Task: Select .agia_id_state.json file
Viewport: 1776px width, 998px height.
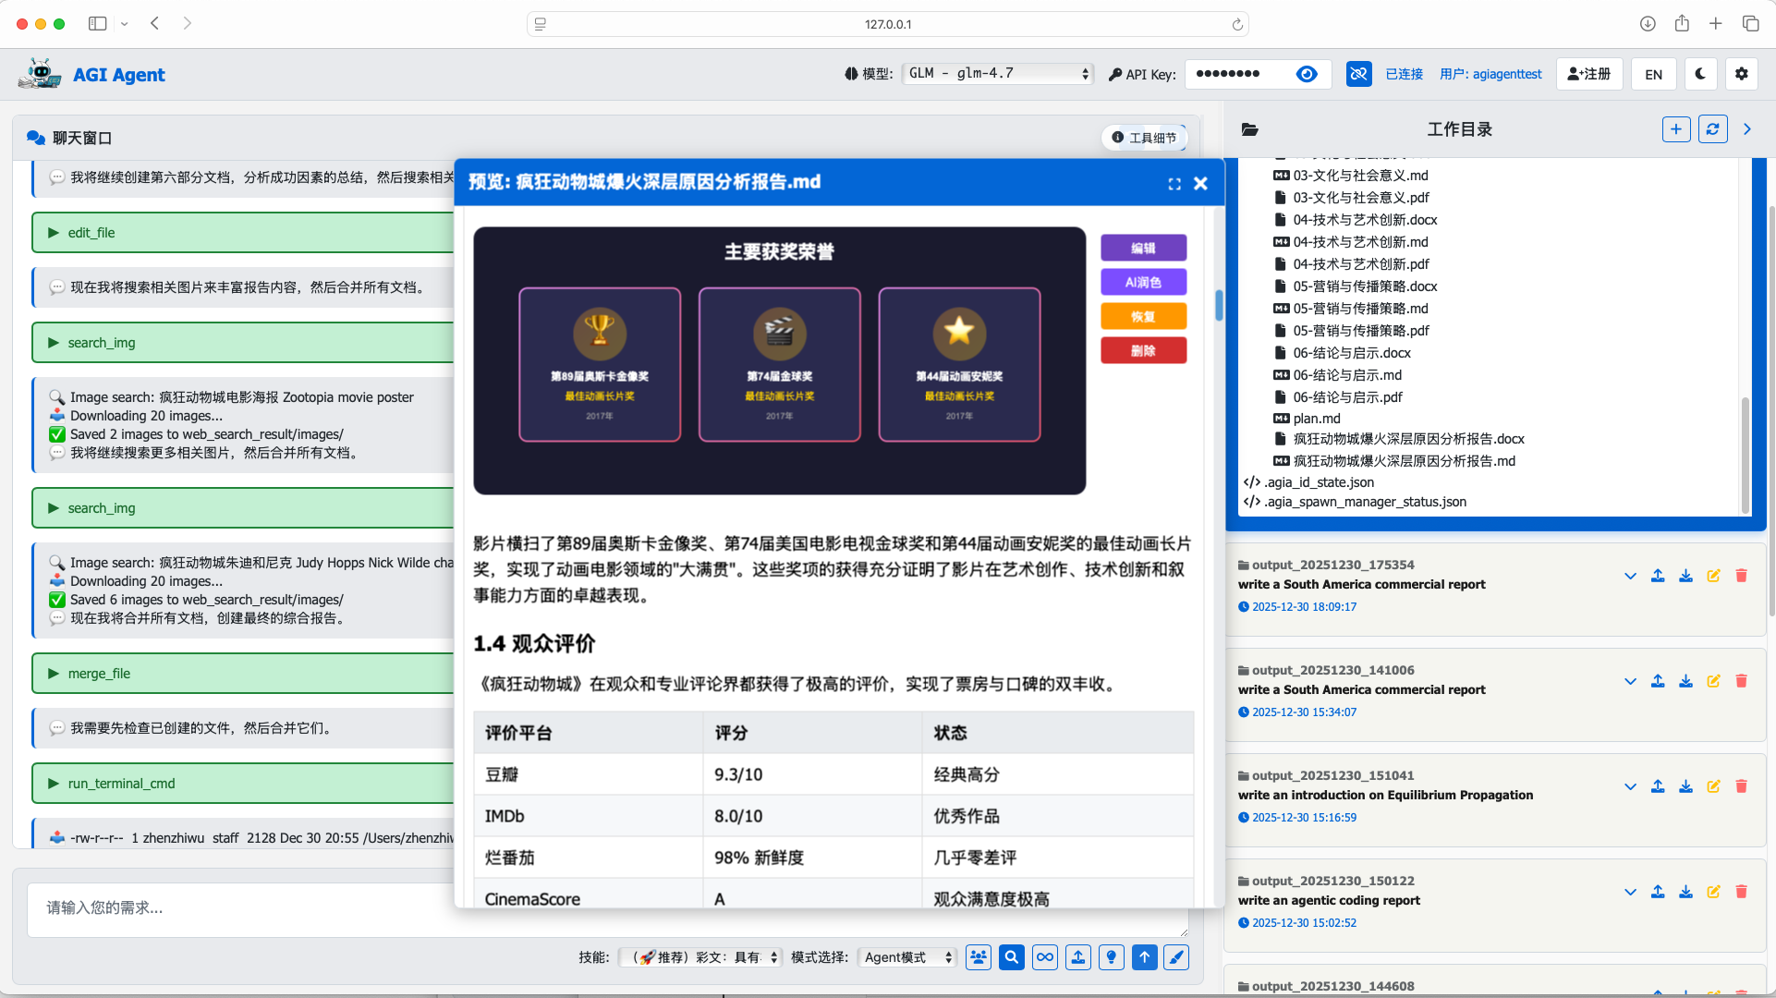Action: 1319,482
